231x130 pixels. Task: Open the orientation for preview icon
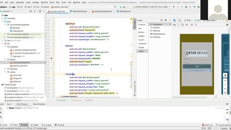(x=179, y=20)
